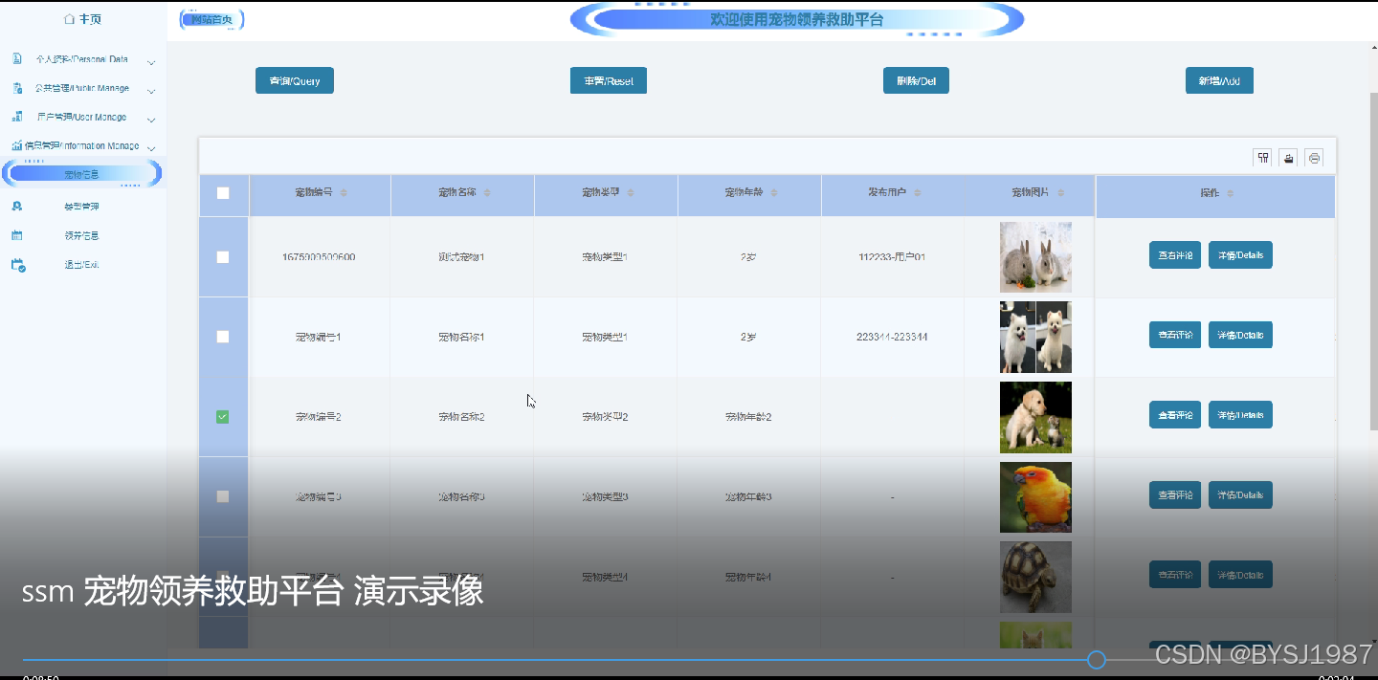
Task: Collapse the Information Manage menu chevron
Action: [151, 148]
